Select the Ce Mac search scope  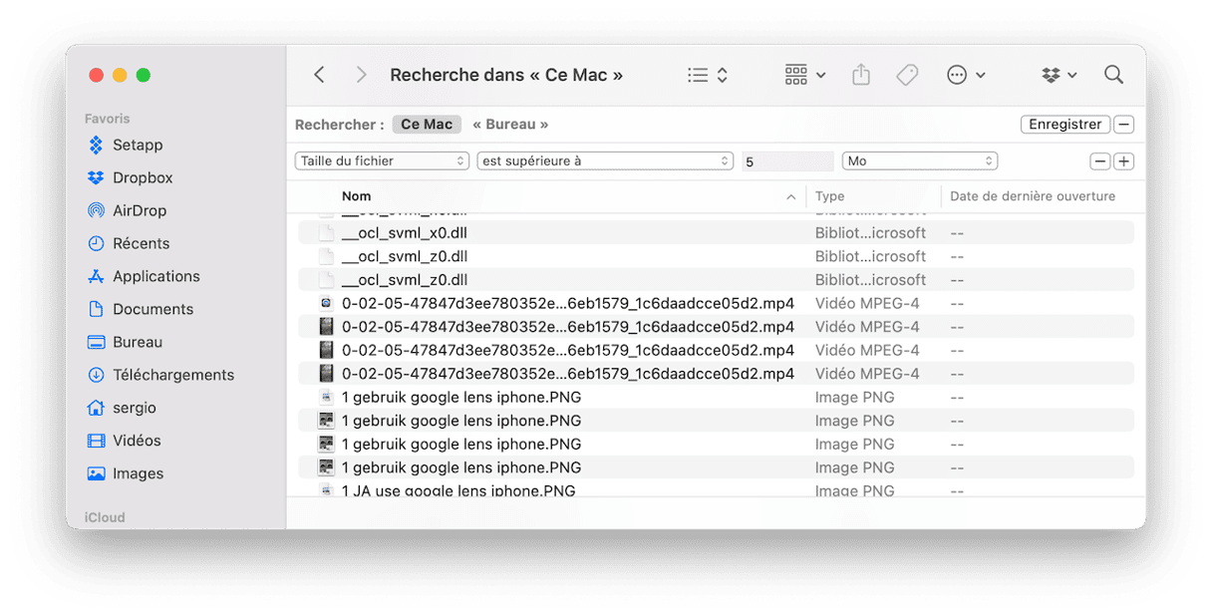426,125
